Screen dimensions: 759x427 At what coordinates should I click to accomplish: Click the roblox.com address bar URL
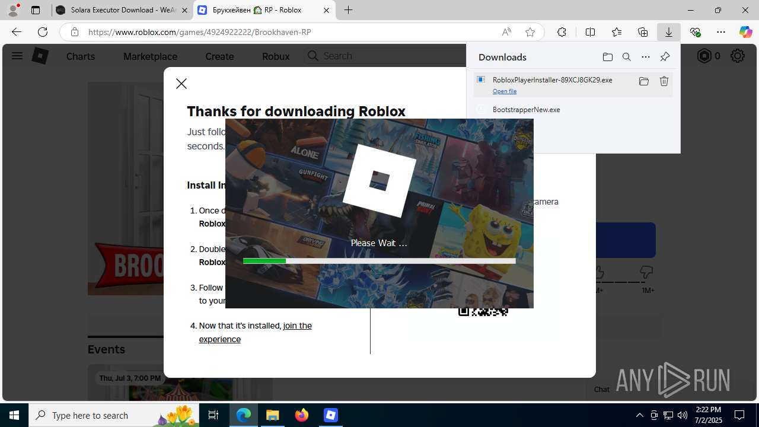click(199, 32)
